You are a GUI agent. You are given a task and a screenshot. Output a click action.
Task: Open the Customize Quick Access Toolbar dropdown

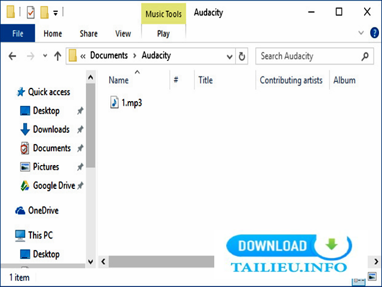point(56,13)
